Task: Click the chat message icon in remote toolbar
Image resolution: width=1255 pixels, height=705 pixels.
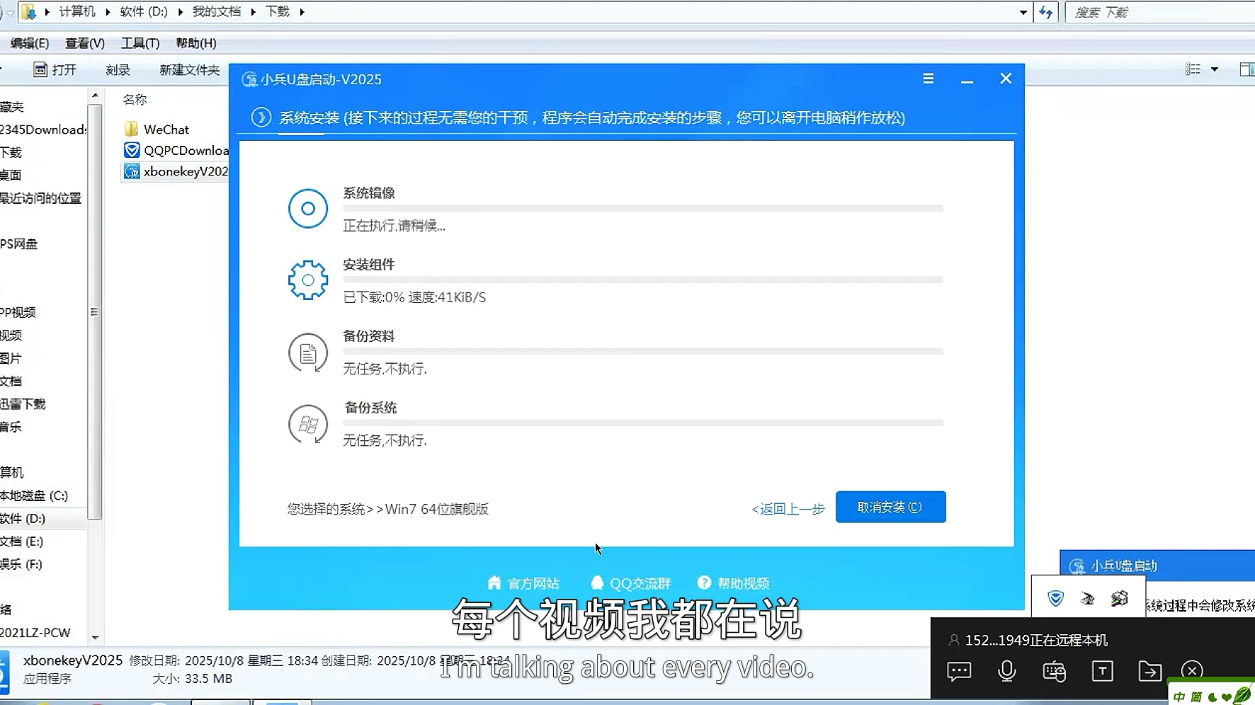Action: click(x=959, y=671)
